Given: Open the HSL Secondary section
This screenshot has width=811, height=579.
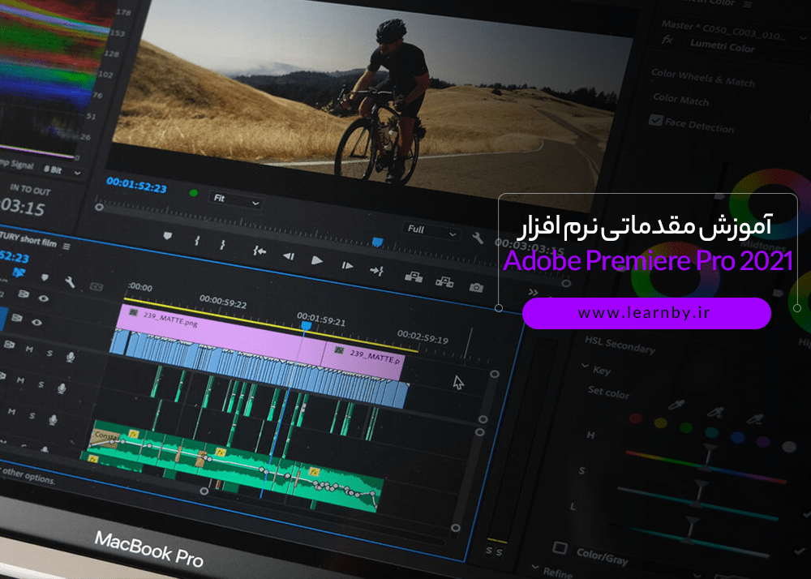Looking at the screenshot, I should [620, 345].
